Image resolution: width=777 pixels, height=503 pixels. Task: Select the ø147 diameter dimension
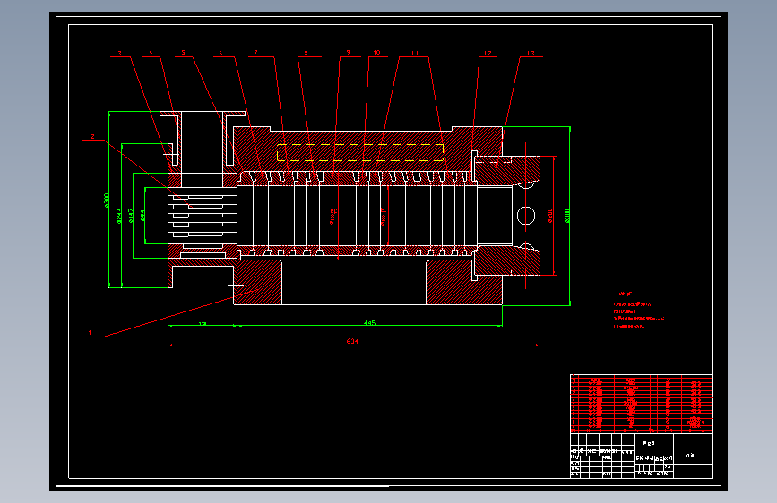point(131,216)
